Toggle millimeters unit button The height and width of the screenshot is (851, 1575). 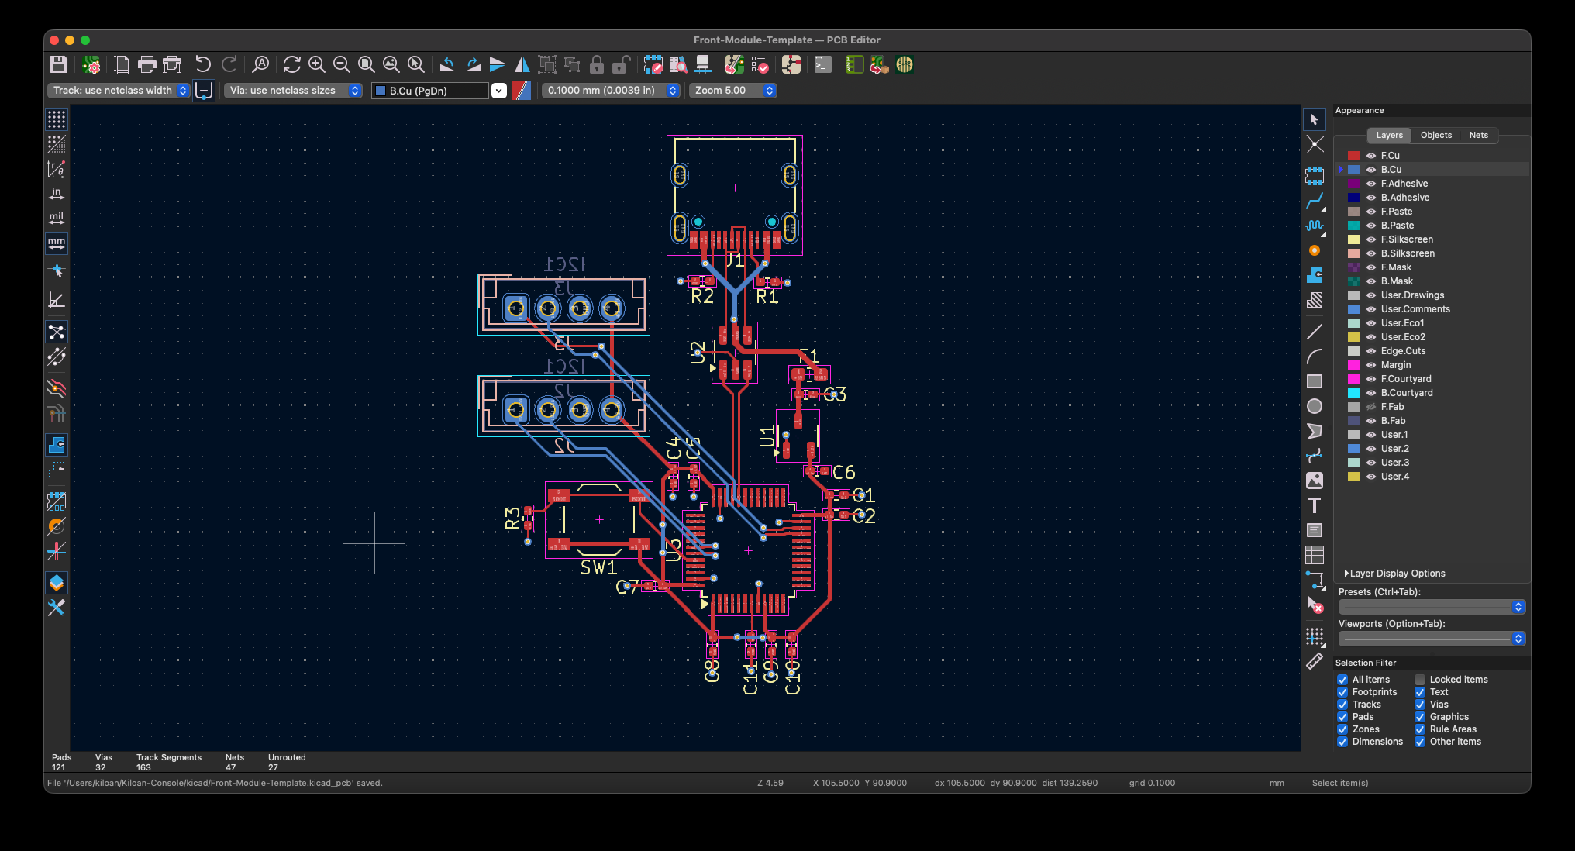point(57,243)
